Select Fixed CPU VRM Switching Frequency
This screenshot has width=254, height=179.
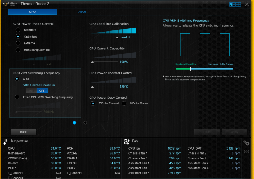[17, 97]
